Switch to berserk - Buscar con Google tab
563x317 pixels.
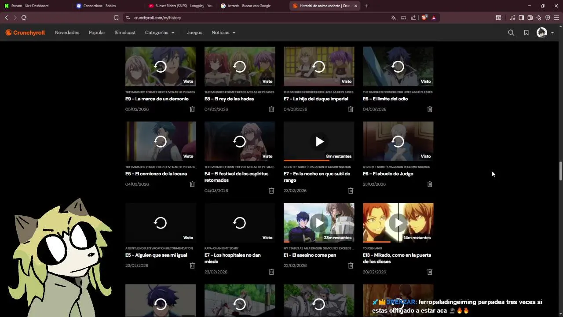coord(252,6)
